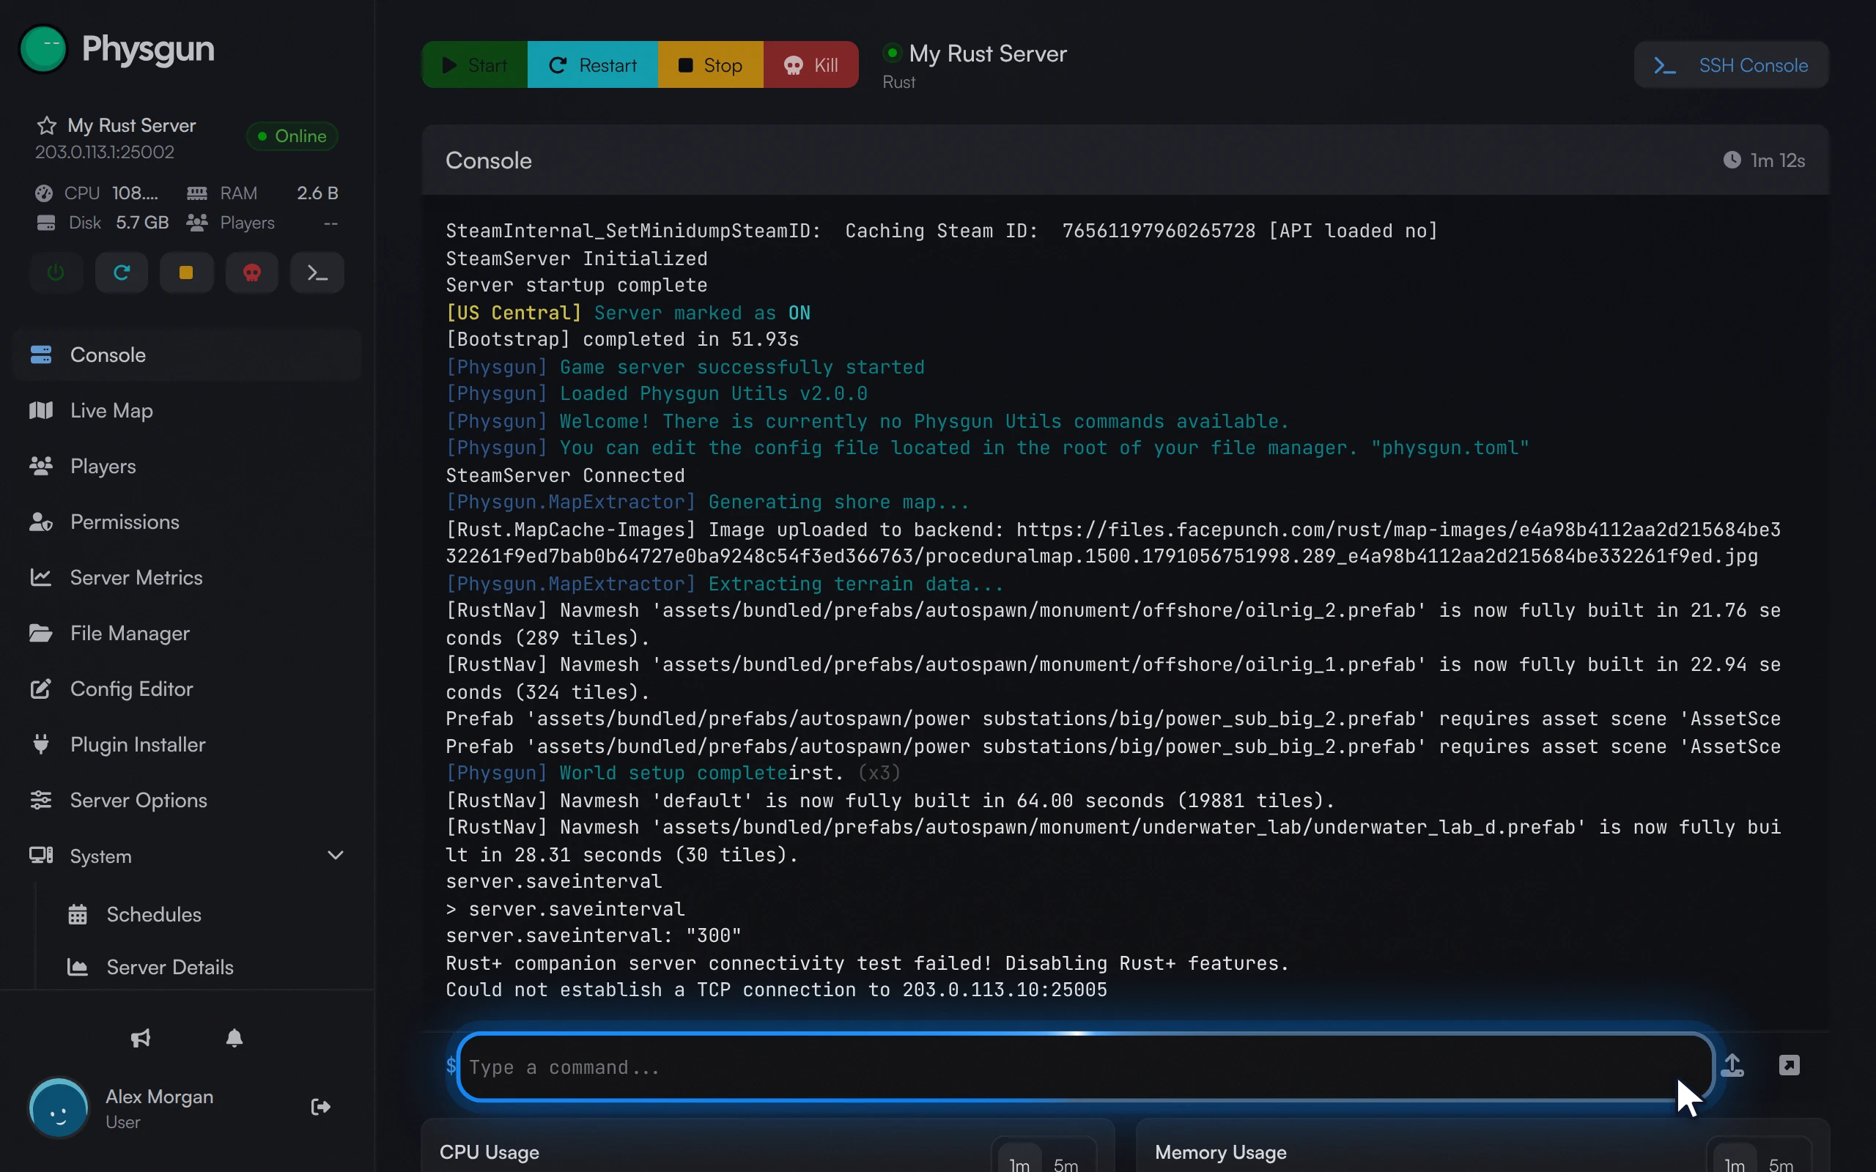Select 5m range for CPU Usage
The height and width of the screenshot is (1172, 1876).
[1066, 1164]
